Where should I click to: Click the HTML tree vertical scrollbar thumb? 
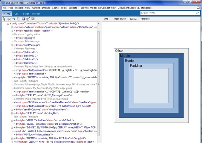tap(99, 84)
